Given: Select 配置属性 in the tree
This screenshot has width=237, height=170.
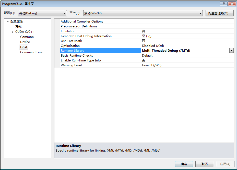Looking at the screenshot, I should 17,22.
